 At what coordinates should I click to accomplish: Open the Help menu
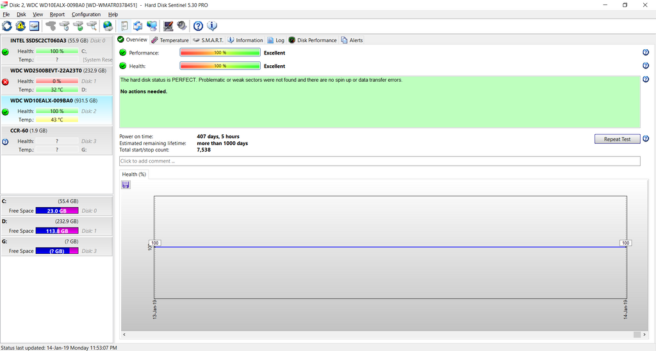click(x=113, y=14)
